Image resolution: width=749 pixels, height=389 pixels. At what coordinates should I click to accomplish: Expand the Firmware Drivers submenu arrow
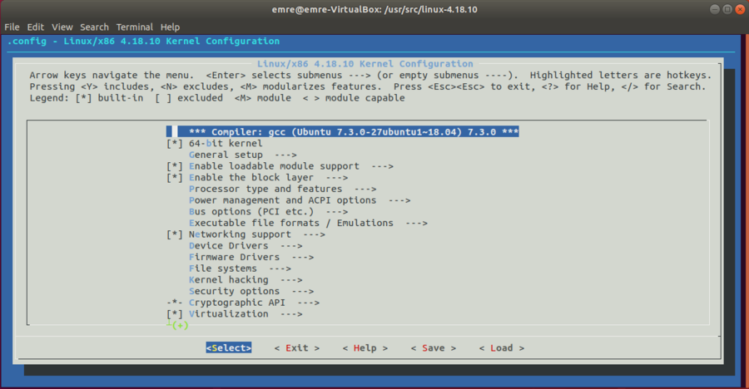tap(303, 258)
